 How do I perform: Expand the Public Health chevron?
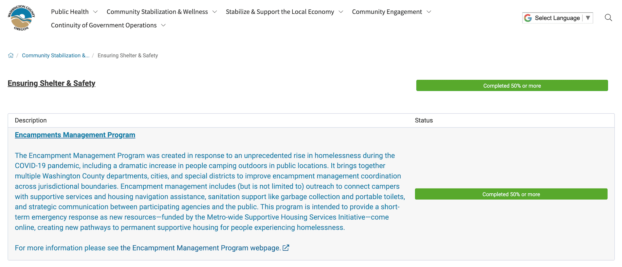pyautogui.click(x=95, y=12)
